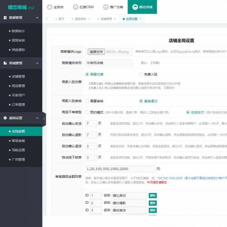
Task: Collapse the 数据管理 menu chevron
Action: pos(37,18)
